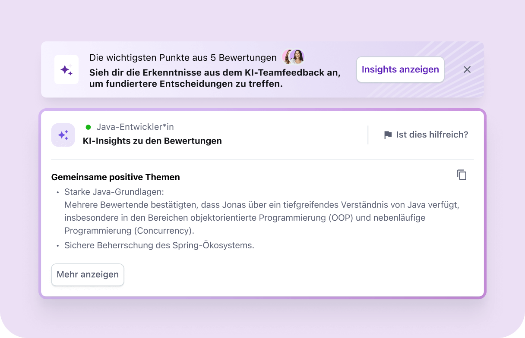Select the Starke Java-Grundlagen bullet item
The width and height of the screenshot is (525, 338).
114,191
